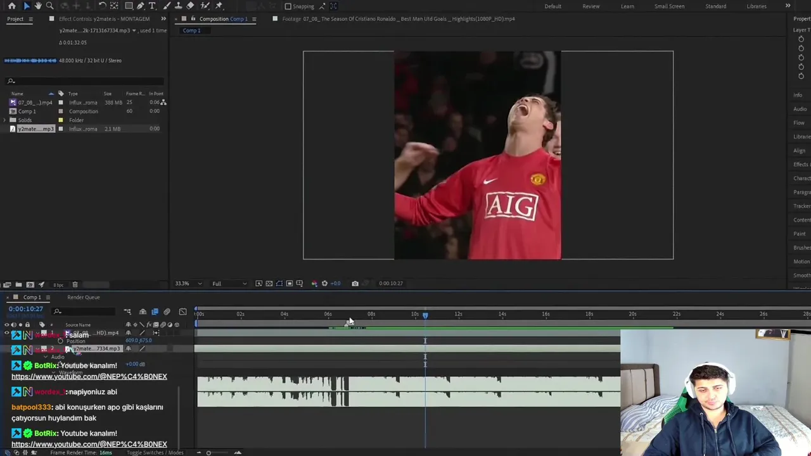Choose the Small Screen workspace
The image size is (811, 456).
[x=669, y=6]
